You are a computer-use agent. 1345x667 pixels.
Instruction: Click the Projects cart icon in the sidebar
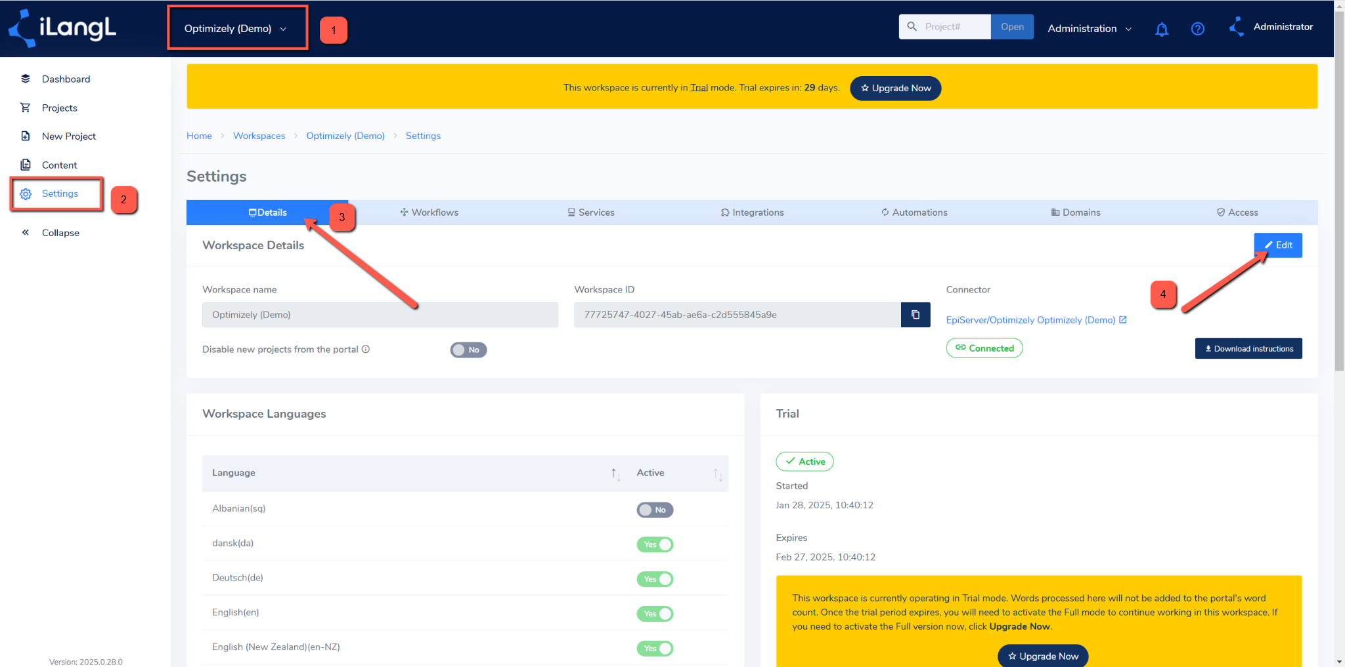26,108
